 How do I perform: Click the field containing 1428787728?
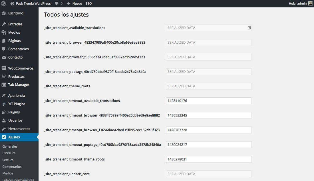point(209,130)
